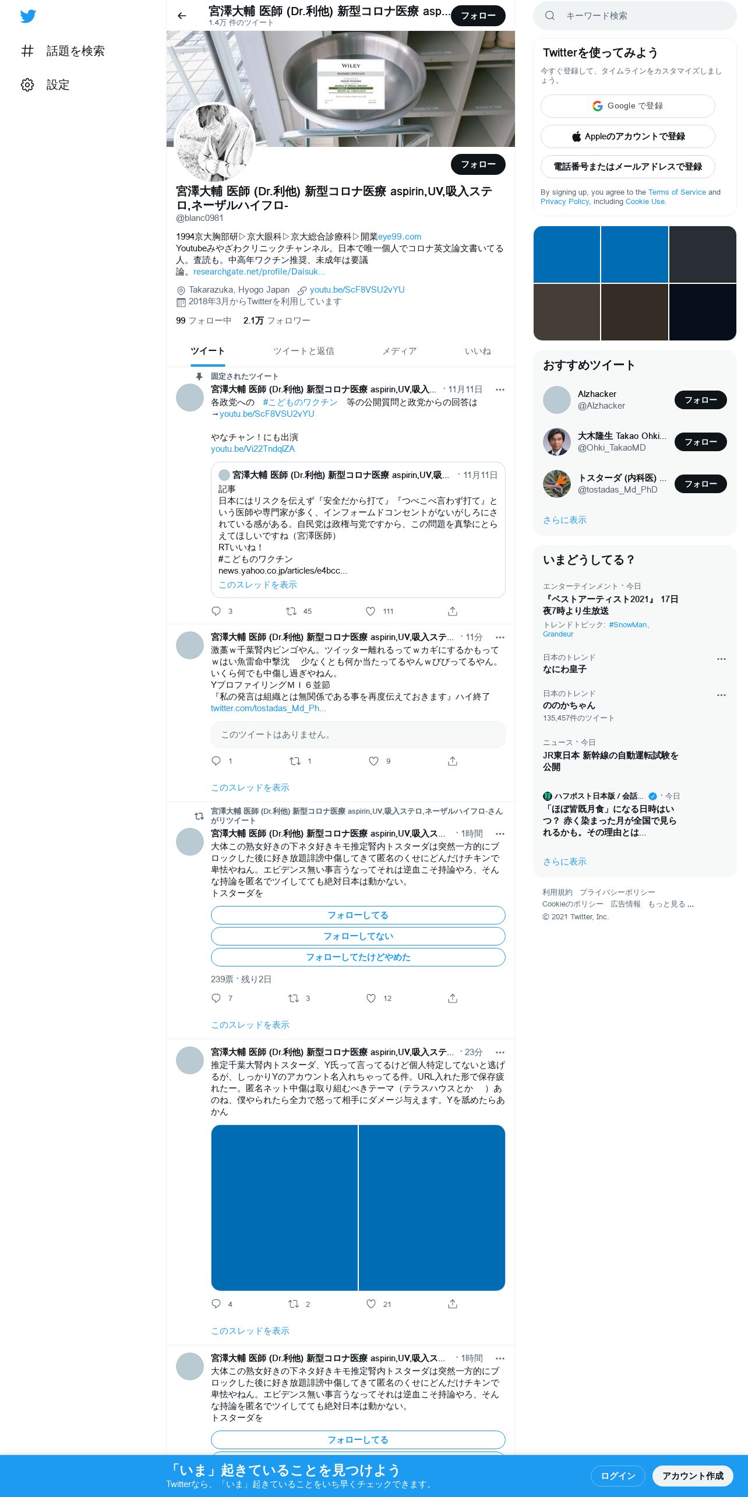This screenshot has width=748, height=1497.
Task: Open the left image in 23分 tweet
Action: point(284,1208)
